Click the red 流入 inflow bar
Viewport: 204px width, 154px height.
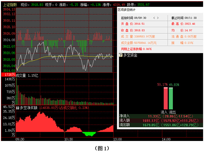[x=166, y=98]
